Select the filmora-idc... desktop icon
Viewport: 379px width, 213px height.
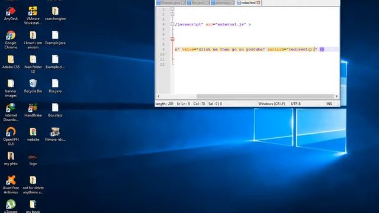55,134
